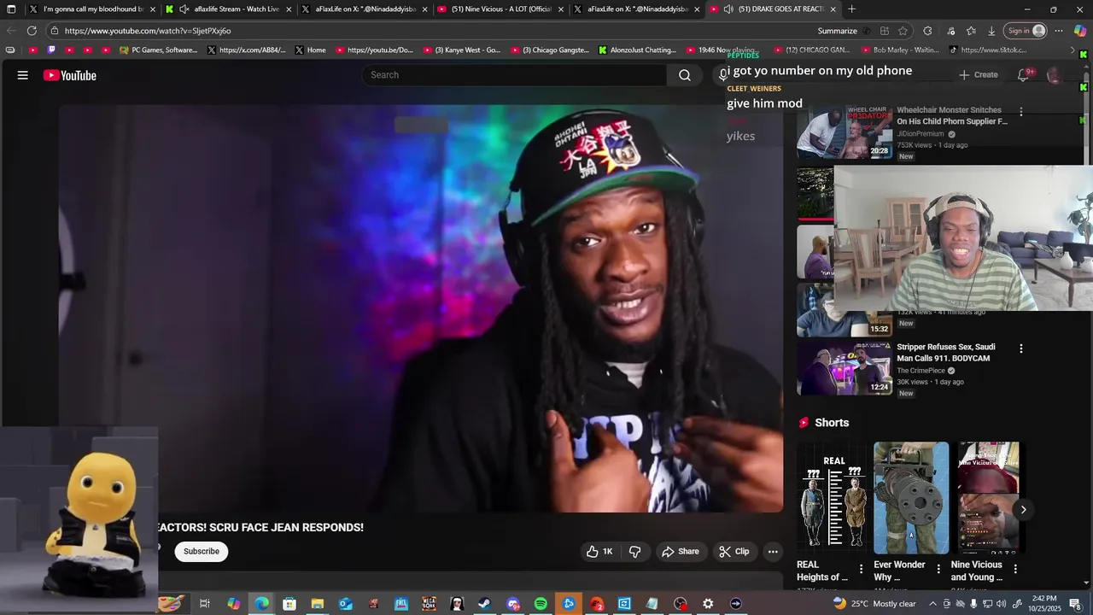Viewport: 1093px width, 615px height.
Task: Open The CrimePiece channel link
Action: (921, 371)
